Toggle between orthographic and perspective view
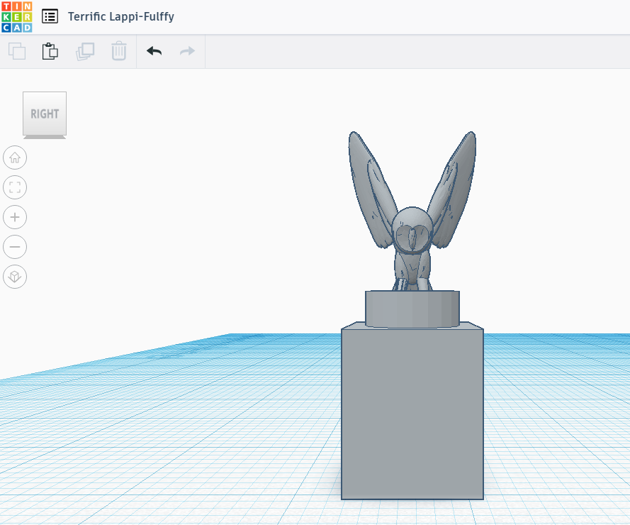 tap(15, 277)
